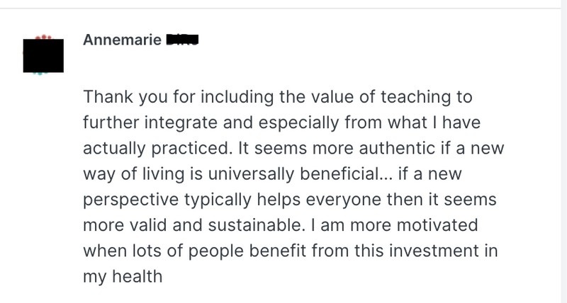Click the word 'sustainable' in the comment
The height and width of the screenshot is (303, 567).
coord(254,225)
